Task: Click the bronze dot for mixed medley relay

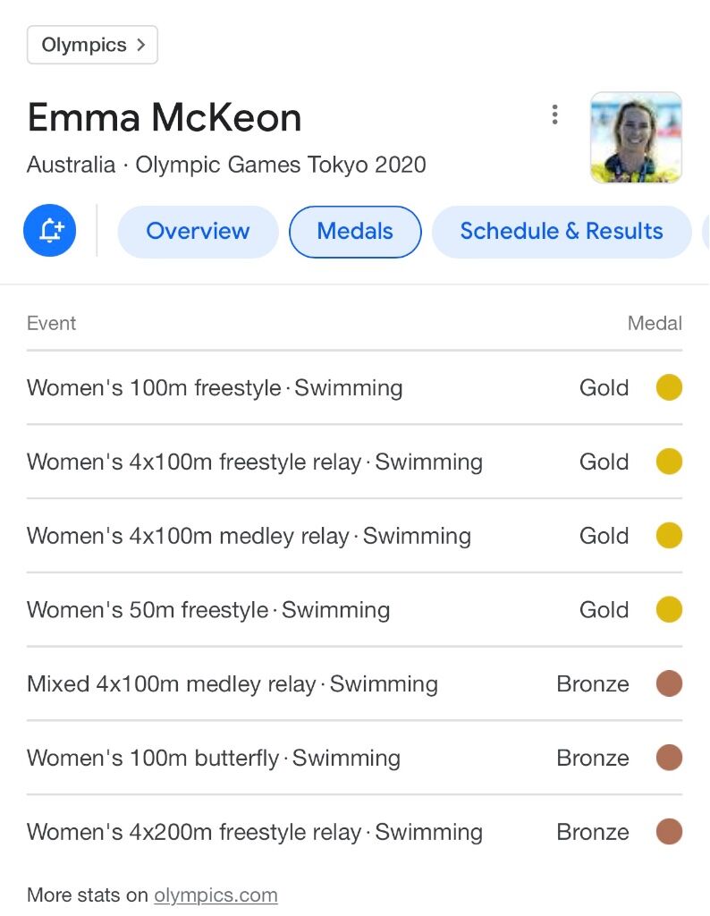Action: [x=669, y=683]
